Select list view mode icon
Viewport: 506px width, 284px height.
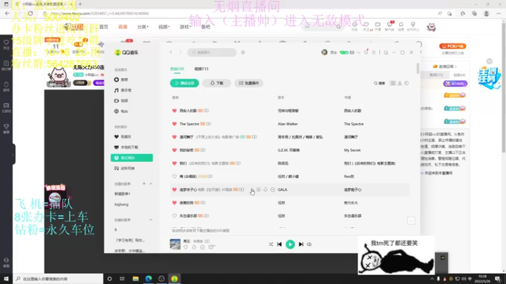point(393,83)
